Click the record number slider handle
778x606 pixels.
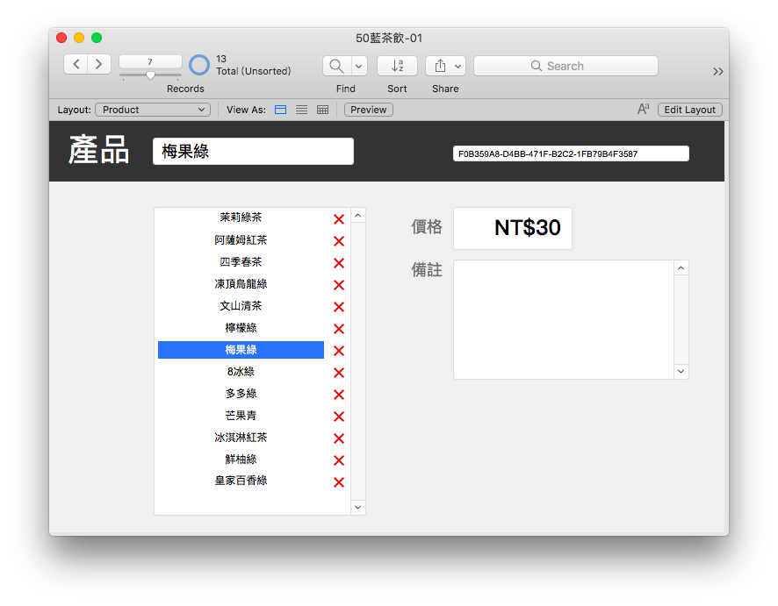click(x=150, y=75)
